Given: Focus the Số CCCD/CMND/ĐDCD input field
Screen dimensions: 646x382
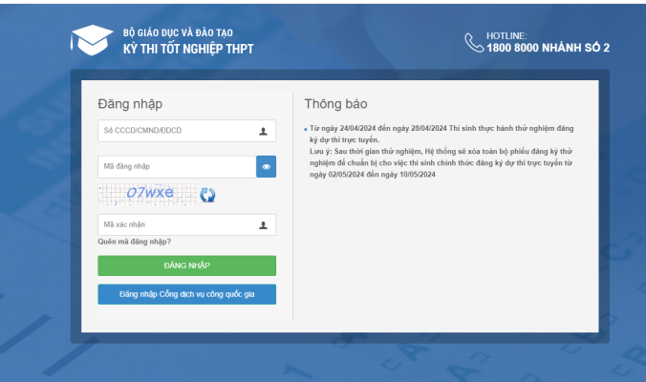Looking at the screenshot, I should click(175, 132).
